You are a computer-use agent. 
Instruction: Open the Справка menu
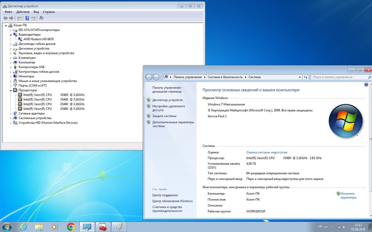click(49, 12)
